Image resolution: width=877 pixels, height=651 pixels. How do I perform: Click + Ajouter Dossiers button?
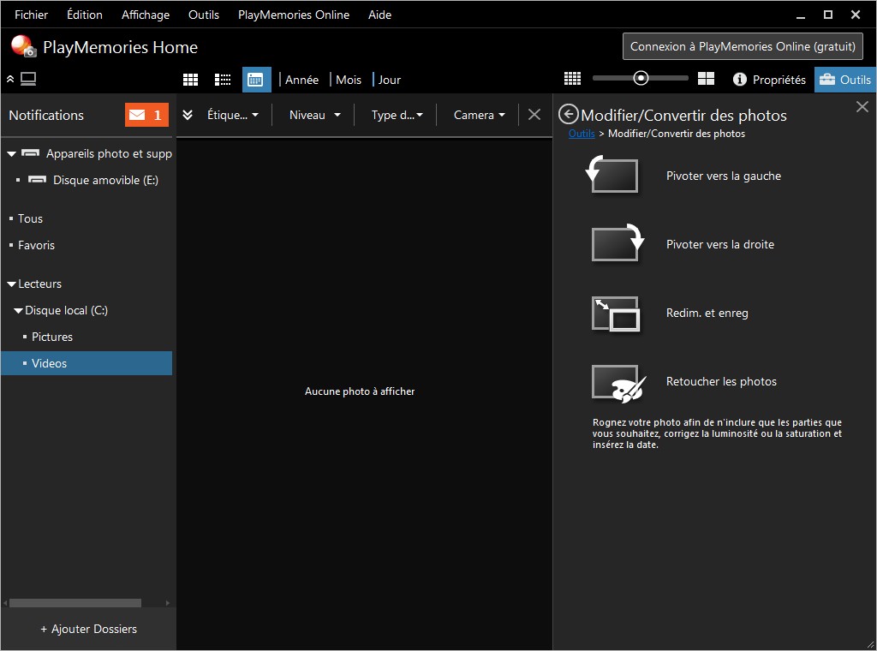tap(88, 629)
